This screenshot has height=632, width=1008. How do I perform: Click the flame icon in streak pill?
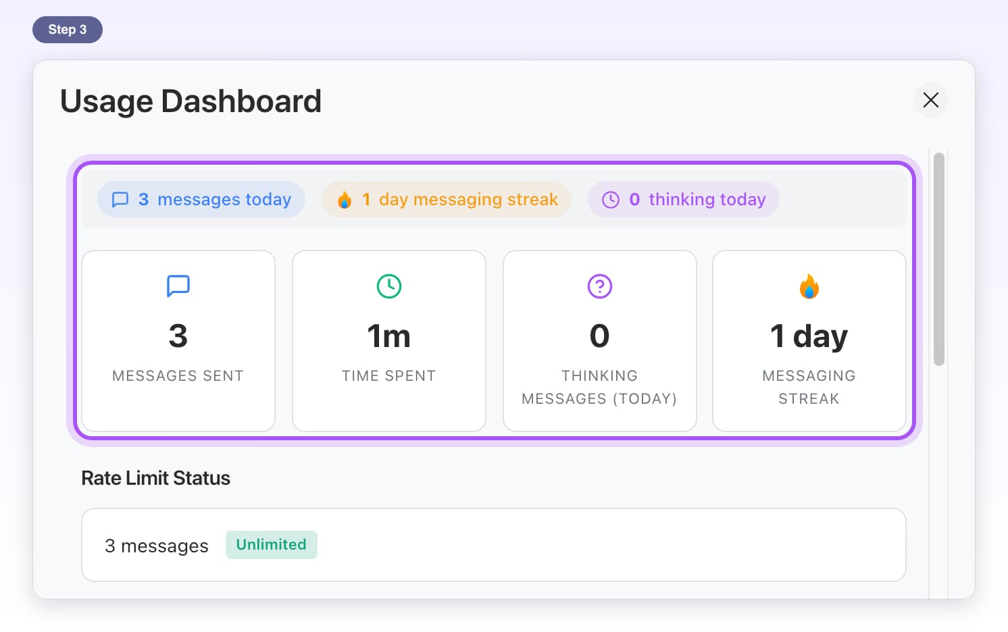(x=345, y=200)
